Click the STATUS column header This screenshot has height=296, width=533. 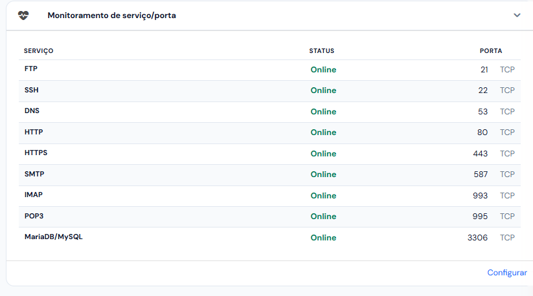[x=322, y=51]
